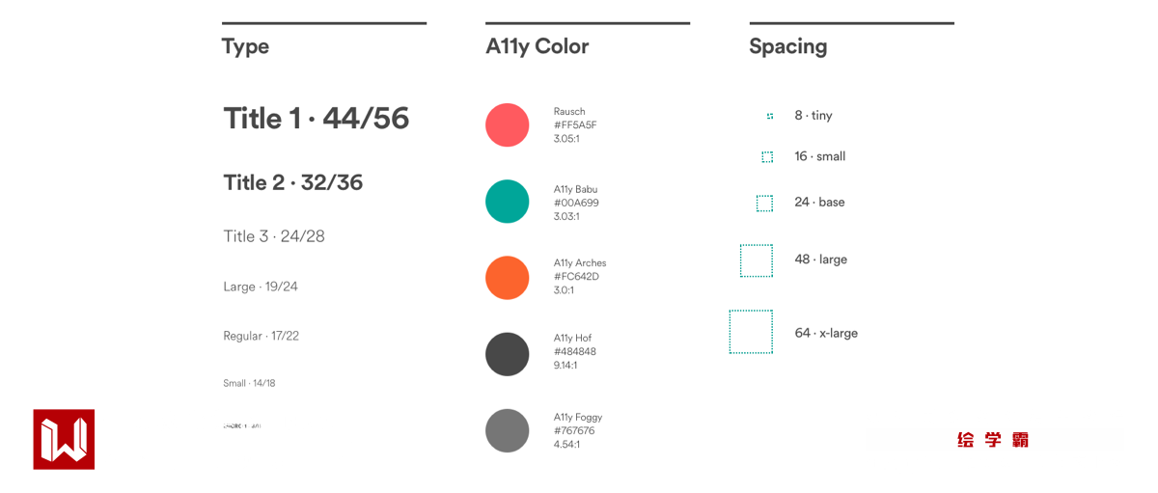Select the 16 small spacing square

click(x=767, y=156)
